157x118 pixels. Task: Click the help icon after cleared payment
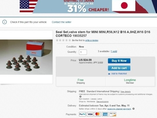point(133,109)
